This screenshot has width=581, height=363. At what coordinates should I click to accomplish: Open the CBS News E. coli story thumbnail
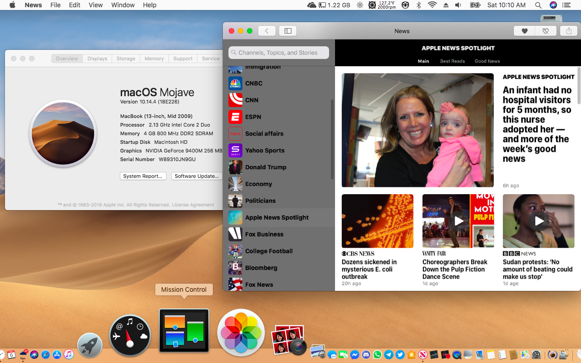coord(378,221)
